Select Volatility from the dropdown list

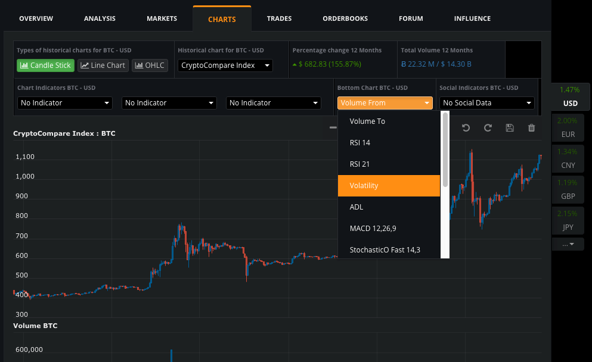click(x=389, y=186)
